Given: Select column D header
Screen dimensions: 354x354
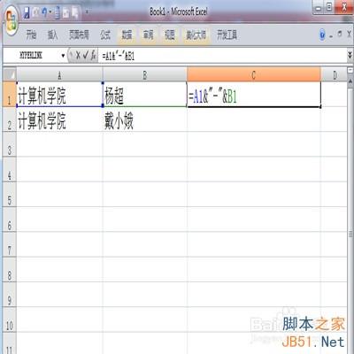Looking at the screenshot, I should tap(335, 75).
